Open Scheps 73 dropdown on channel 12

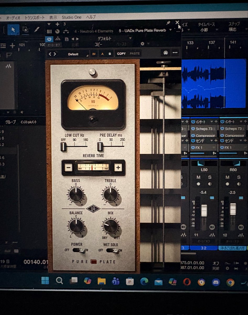(244, 129)
